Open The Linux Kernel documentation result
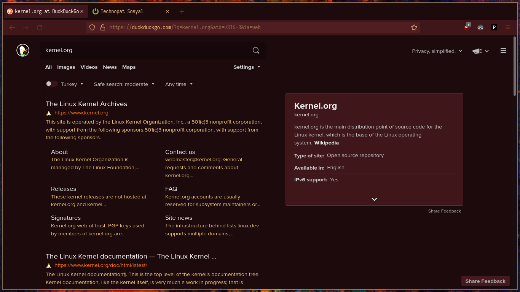This screenshot has width=520, height=292. click(x=131, y=256)
